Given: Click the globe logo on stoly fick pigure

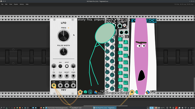Looking at the screenshot, I should 96,92.
